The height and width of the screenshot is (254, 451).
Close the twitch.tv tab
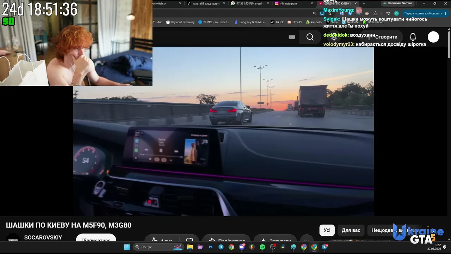(x=180, y=4)
